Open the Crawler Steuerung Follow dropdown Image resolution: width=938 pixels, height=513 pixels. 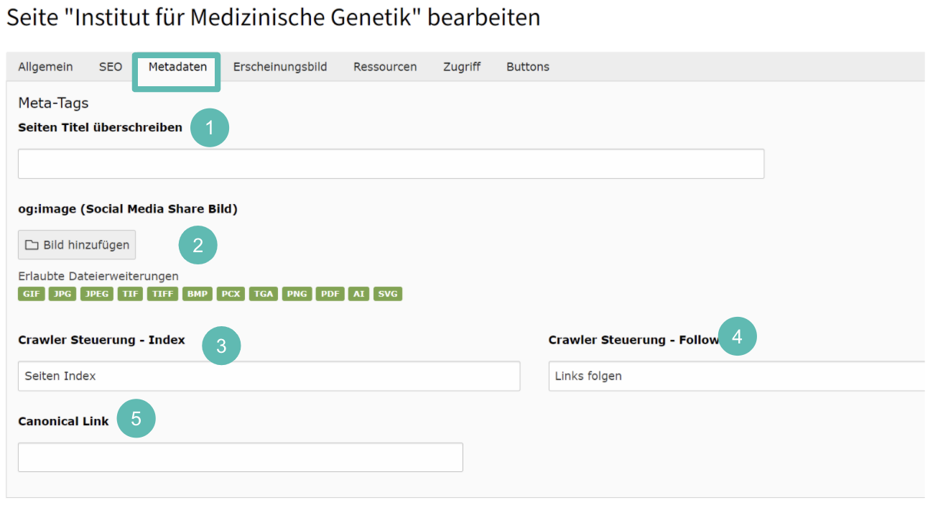click(x=737, y=376)
